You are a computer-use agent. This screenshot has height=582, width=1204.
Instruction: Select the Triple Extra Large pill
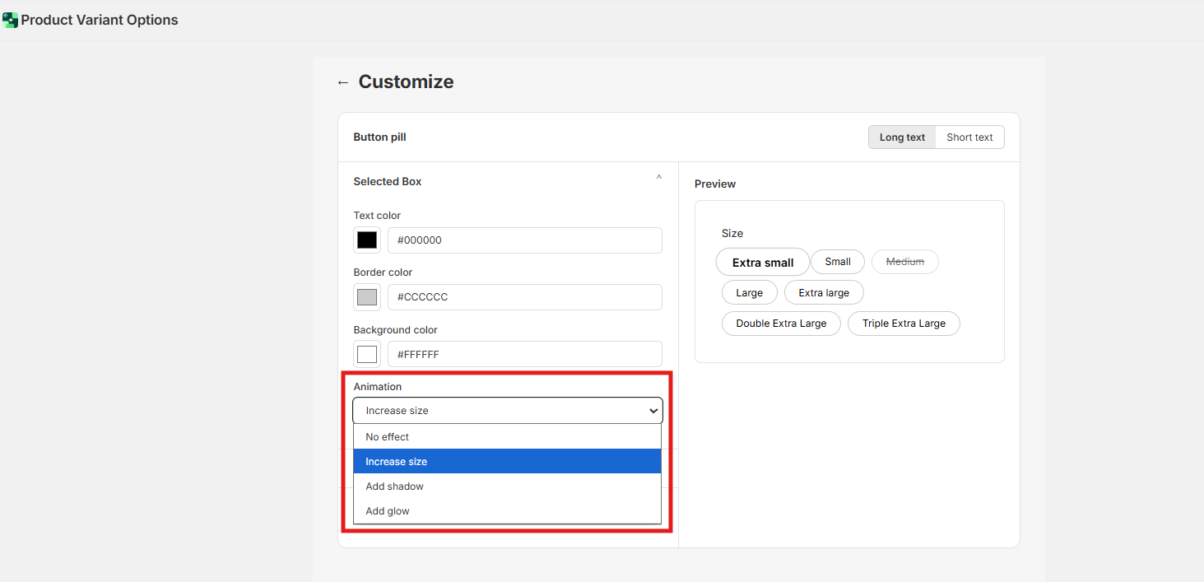(904, 324)
